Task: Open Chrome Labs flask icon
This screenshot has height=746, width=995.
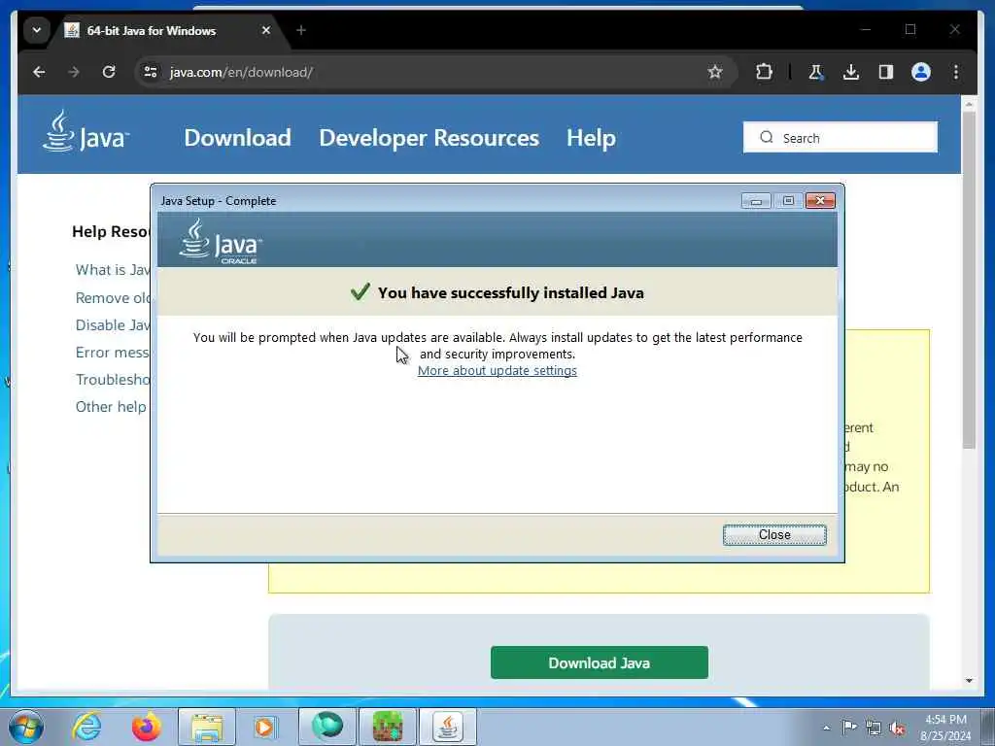Action: tap(816, 72)
